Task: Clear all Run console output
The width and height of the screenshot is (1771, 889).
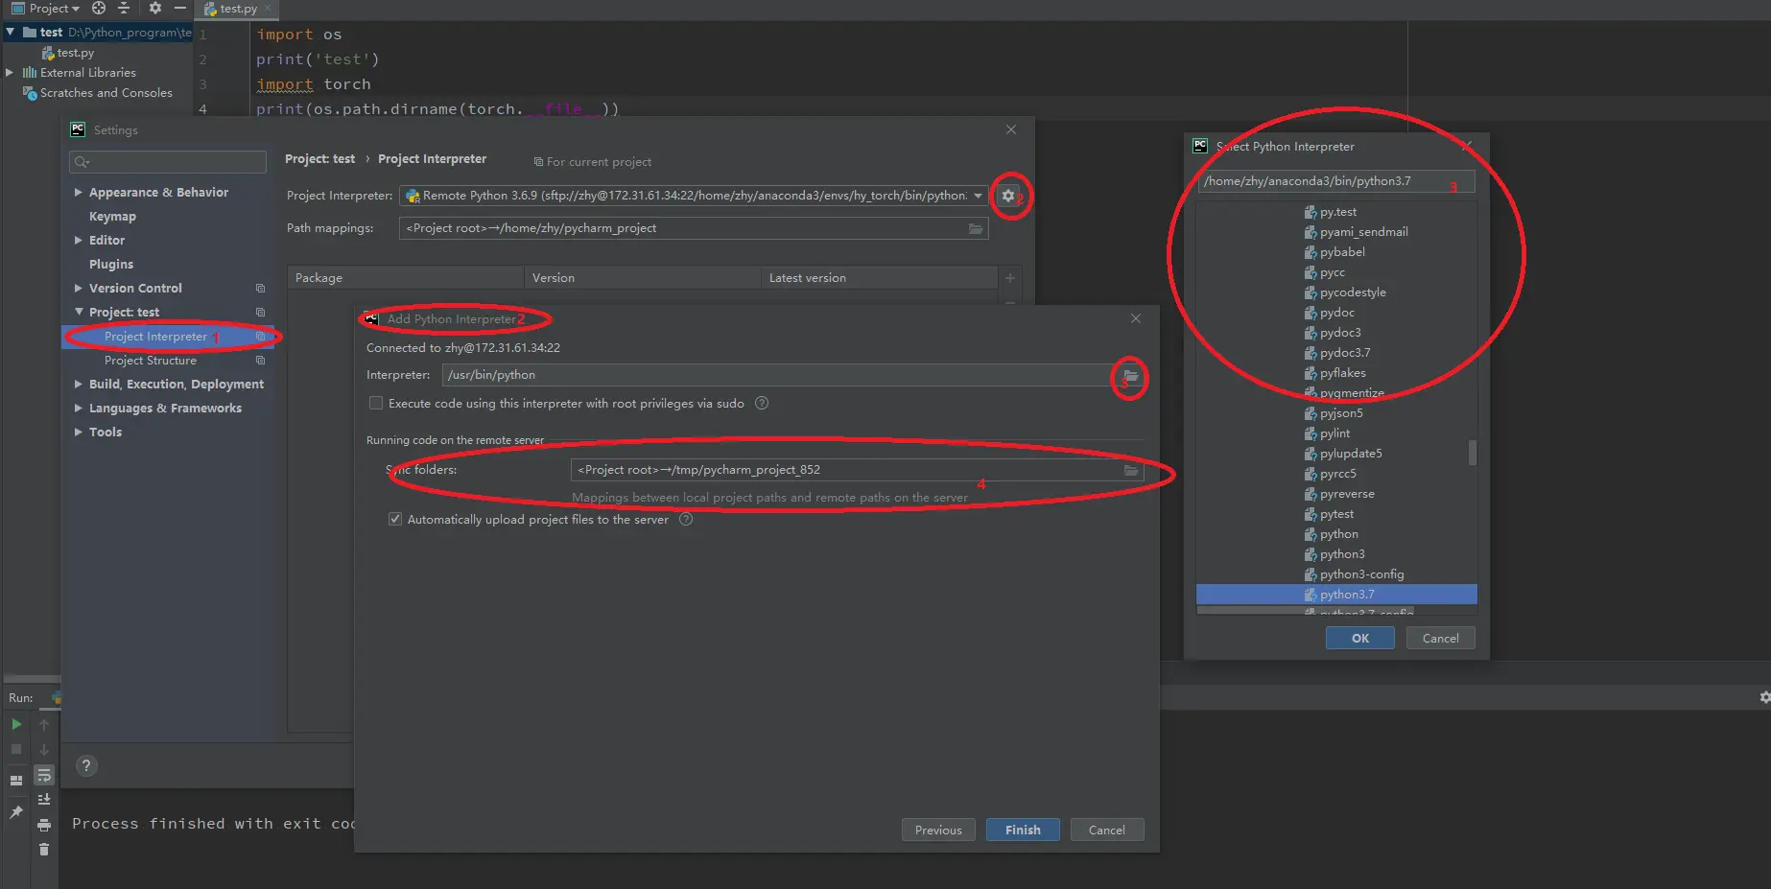Action: click(x=44, y=849)
